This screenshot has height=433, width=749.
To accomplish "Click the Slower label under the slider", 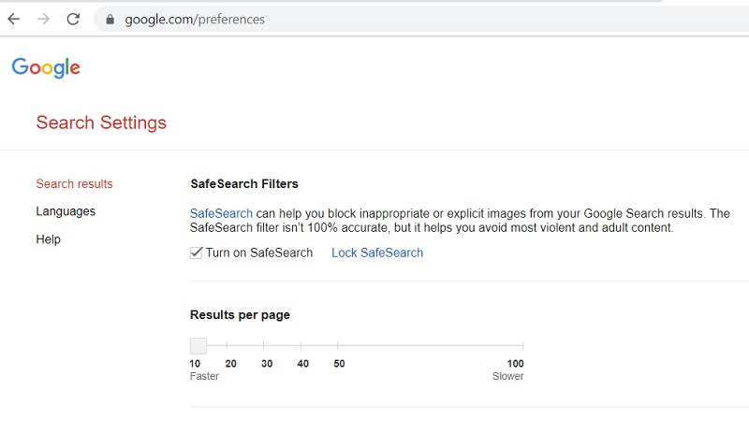I will point(508,376).
